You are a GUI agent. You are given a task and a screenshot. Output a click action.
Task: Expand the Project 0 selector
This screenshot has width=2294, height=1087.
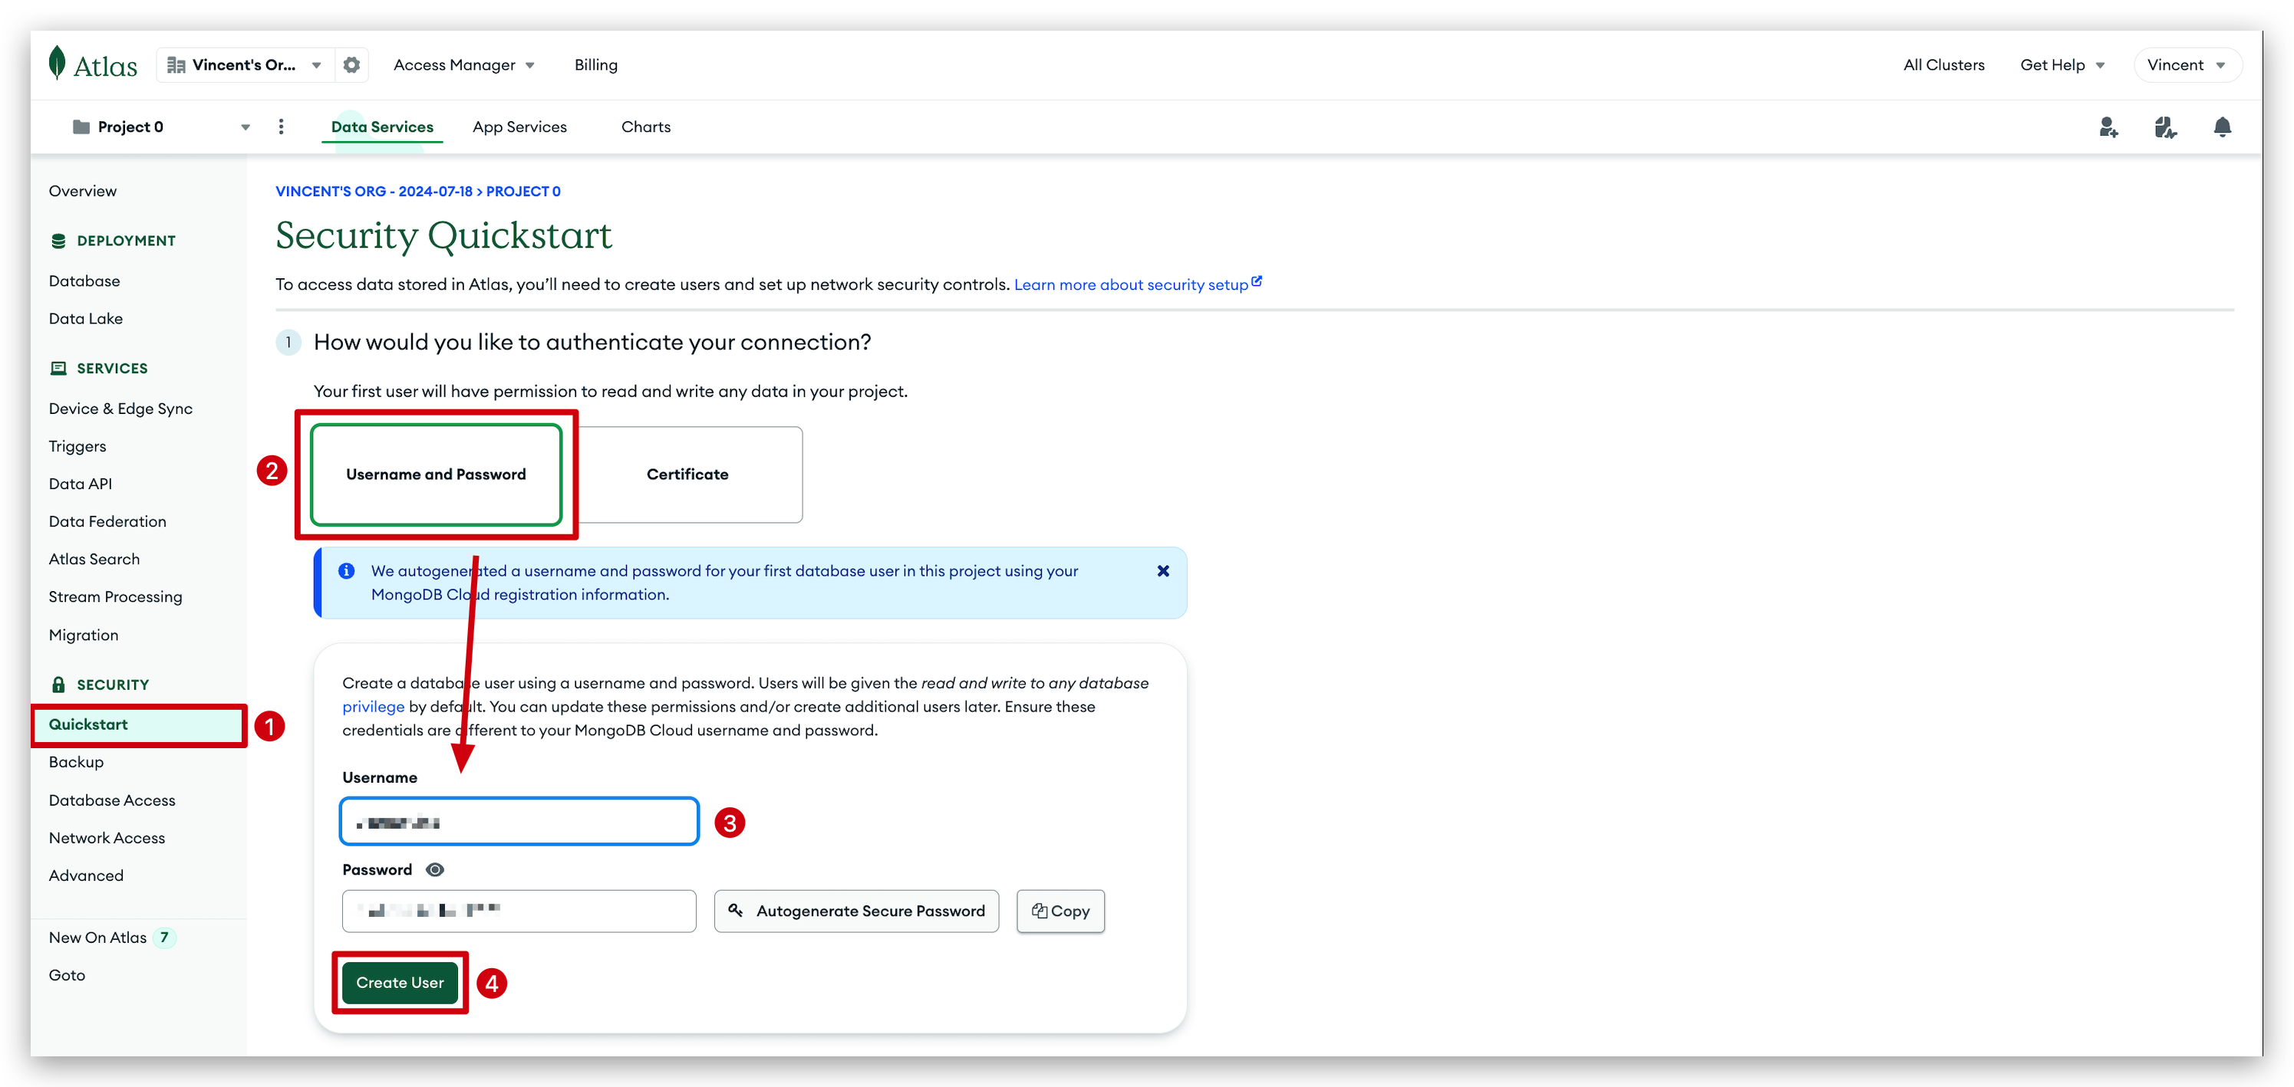tap(160, 126)
